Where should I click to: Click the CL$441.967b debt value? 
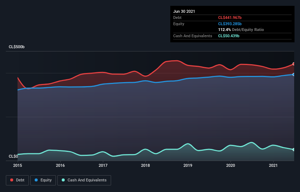[230, 18]
